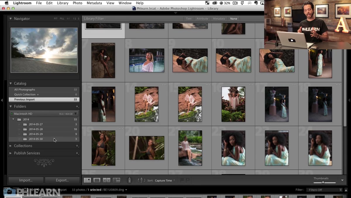
Task: Select Text library filter tab
Action: [x=189, y=18]
